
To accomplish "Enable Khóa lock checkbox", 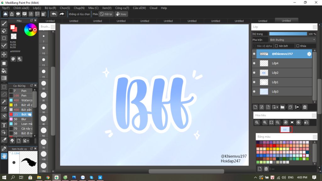I will (298, 46).
